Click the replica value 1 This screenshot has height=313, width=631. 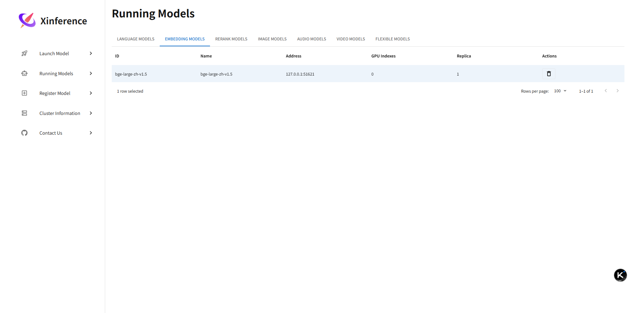(458, 74)
